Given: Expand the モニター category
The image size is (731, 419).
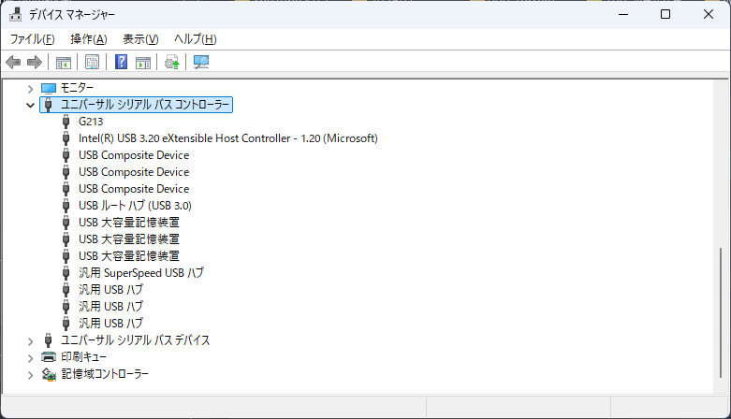Looking at the screenshot, I should 31,88.
